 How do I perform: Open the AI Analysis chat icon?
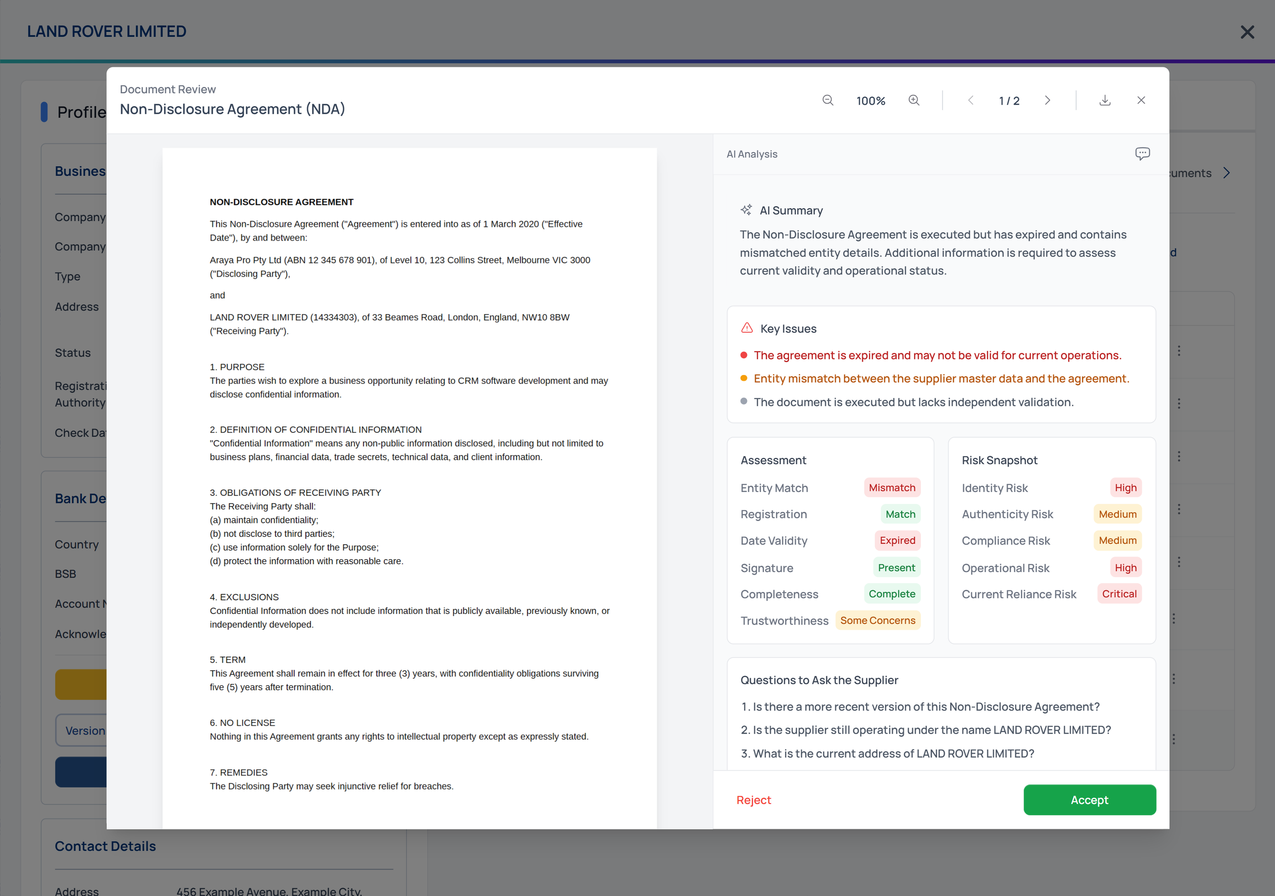pyautogui.click(x=1142, y=154)
